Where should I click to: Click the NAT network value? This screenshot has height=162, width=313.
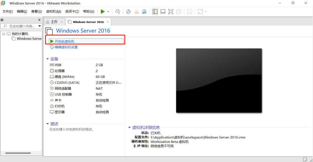point(99,88)
